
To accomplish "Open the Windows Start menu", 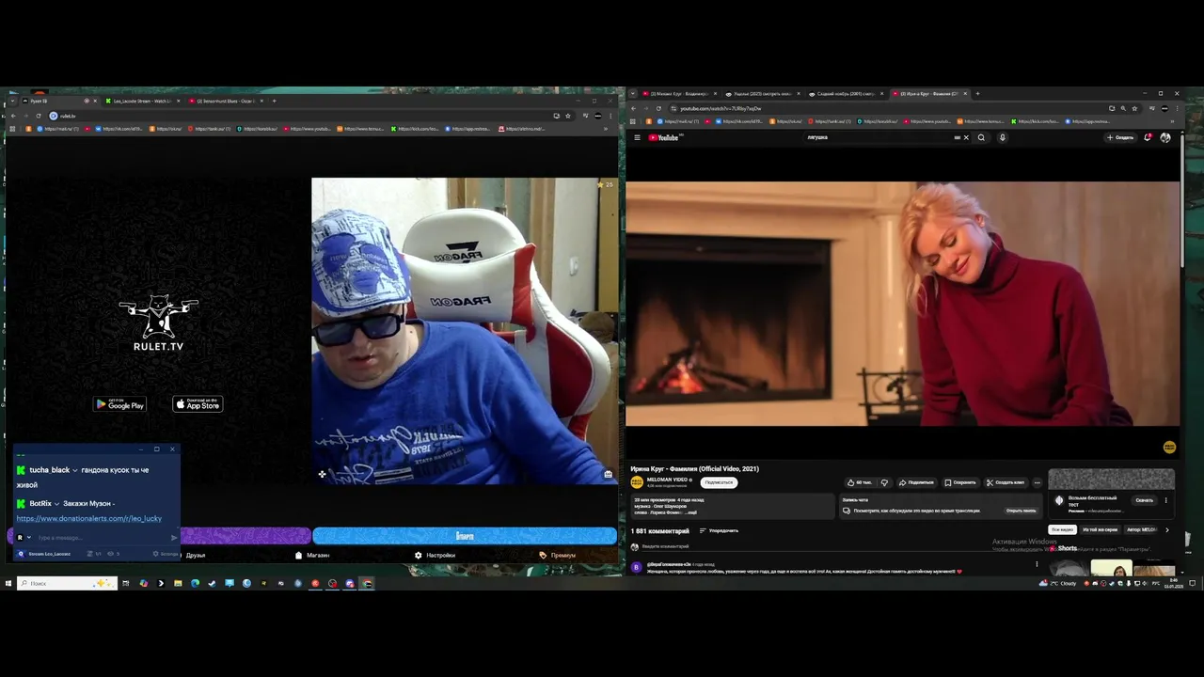I will [x=8, y=583].
